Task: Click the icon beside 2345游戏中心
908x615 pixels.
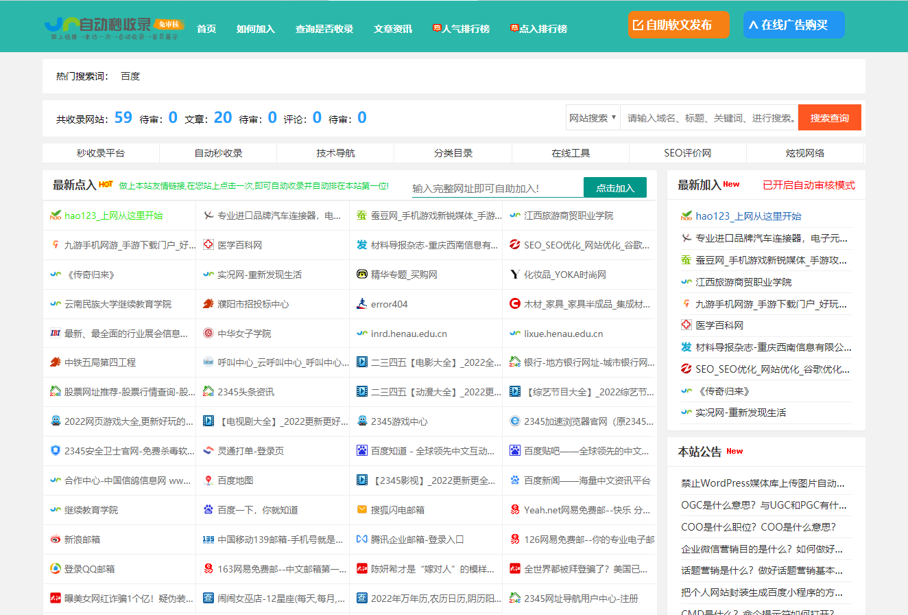Action: [x=361, y=422]
